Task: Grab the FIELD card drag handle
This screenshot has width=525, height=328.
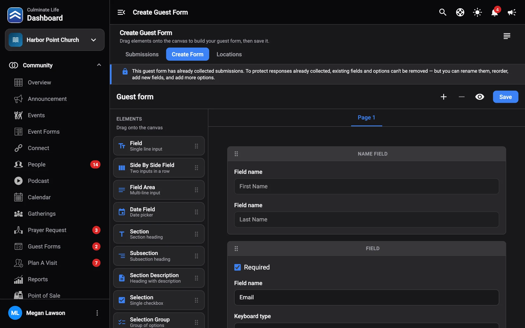Action: [x=236, y=248]
